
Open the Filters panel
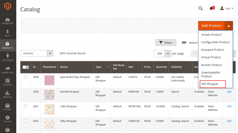pyautogui.click(x=166, y=42)
